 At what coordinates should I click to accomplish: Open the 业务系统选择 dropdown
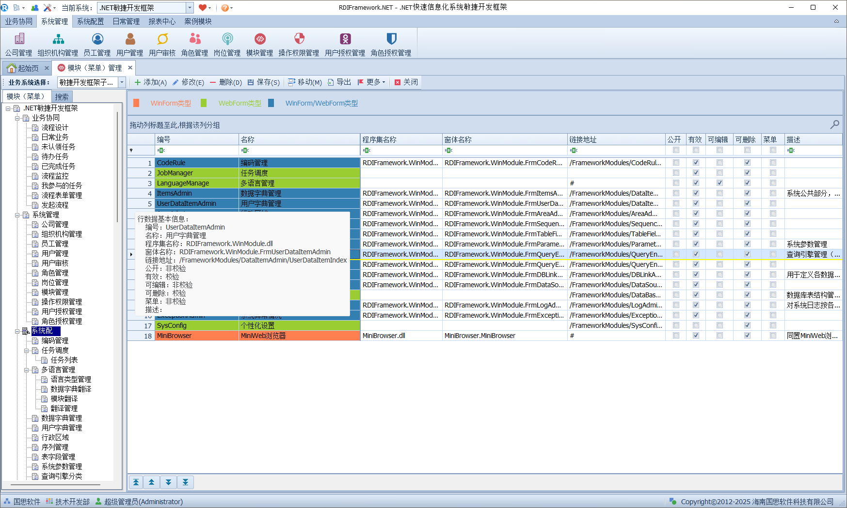click(122, 82)
